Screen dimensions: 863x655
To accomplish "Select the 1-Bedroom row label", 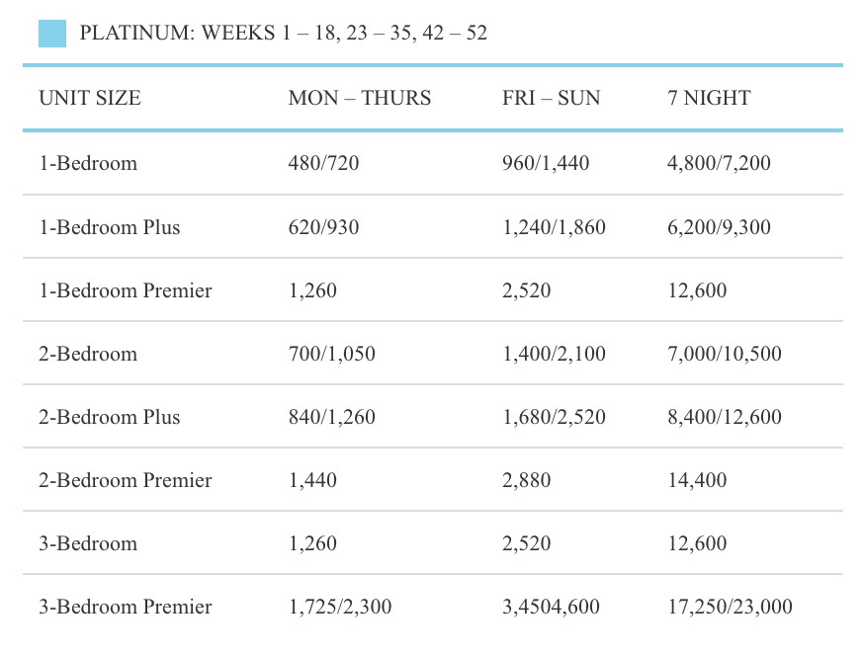I will (x=88, y=163).
